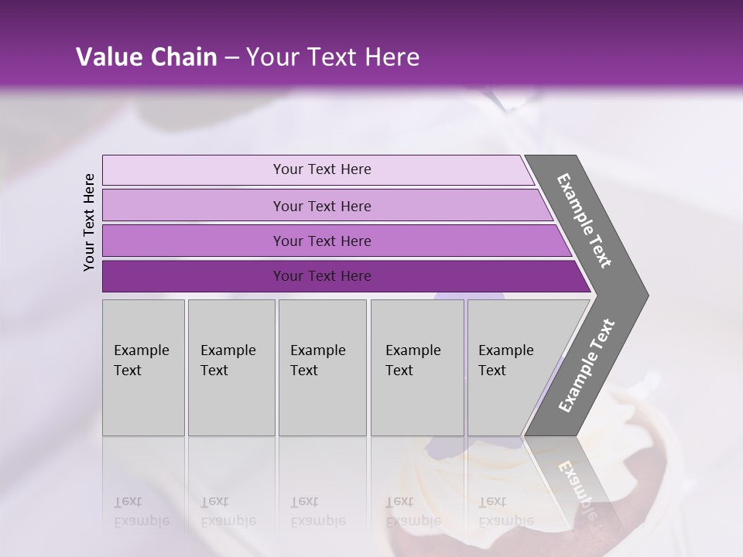This screenshot has height=557, width=743.
Task: Click the second gray "Example Text" box
Action: pyautogui.click(x=231, y=367)
